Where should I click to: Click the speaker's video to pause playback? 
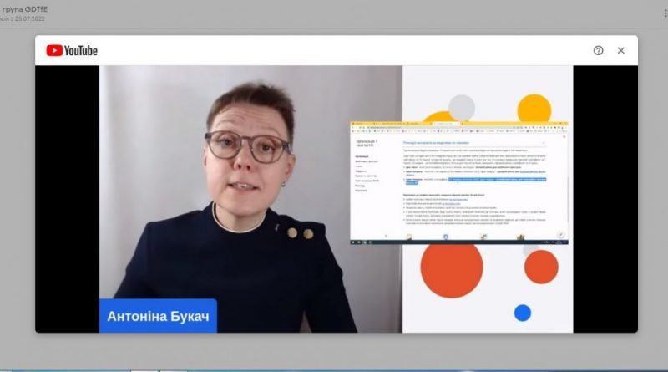point(250,199)
